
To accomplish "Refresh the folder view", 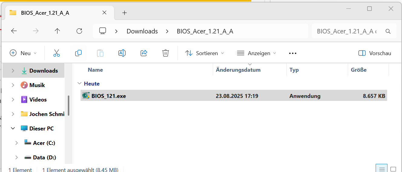I will [79, 31].
